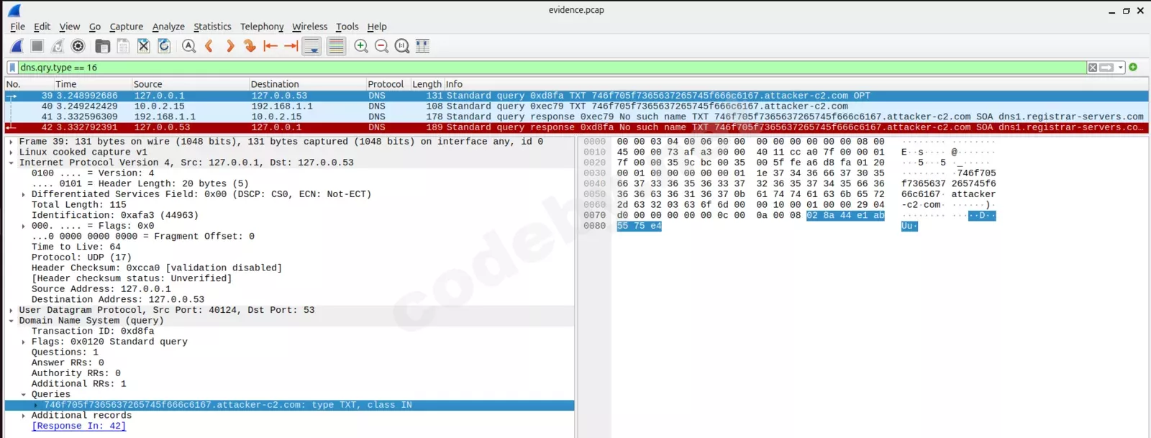Close the capture file with the X icon
The height and width of the screenshot is (438, 1151).
coord(144,46)
